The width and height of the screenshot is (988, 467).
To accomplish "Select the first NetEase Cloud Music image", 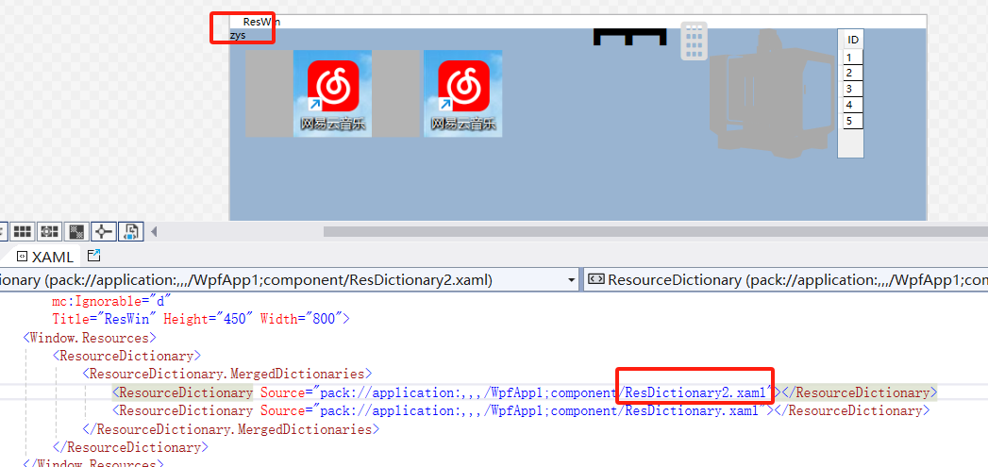I will pos(333,93).
